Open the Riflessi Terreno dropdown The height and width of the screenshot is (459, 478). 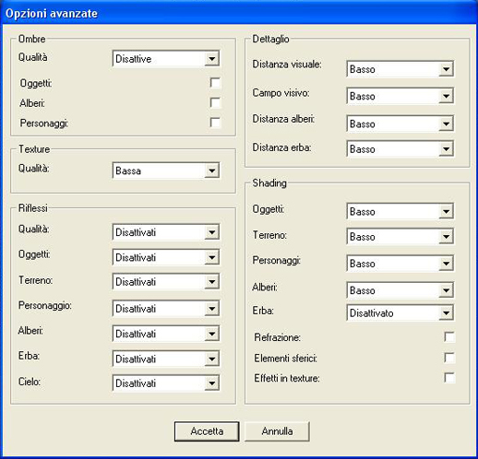(x=166, y=282)
